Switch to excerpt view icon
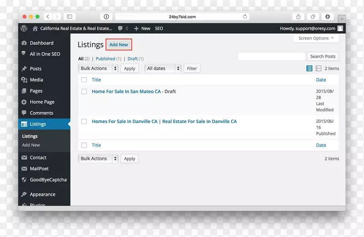This screenshot has width=364, height=237. 318,69
